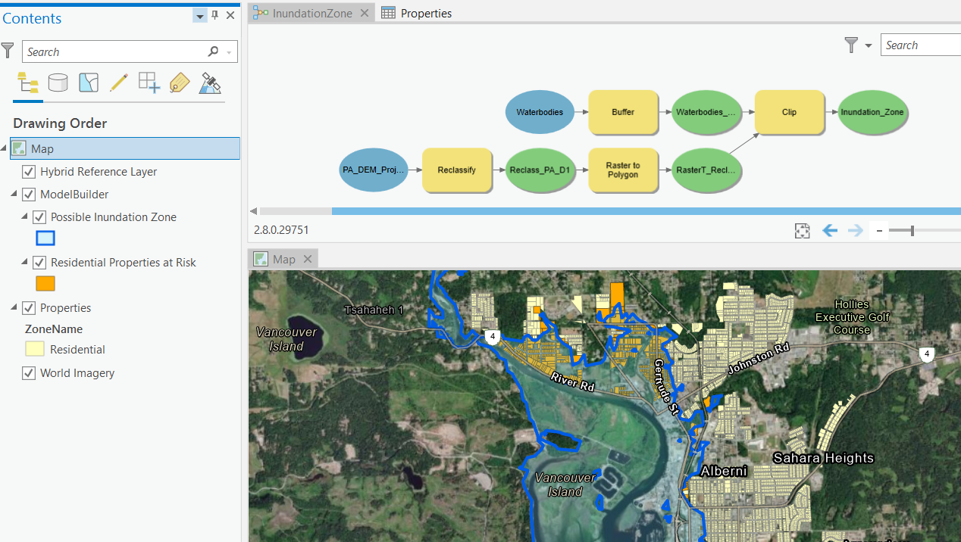Uncheck the World Imagery layer checkbox
Image resolution: width=961 pixels, height=542 pixels.
click(x=29, y=373)
